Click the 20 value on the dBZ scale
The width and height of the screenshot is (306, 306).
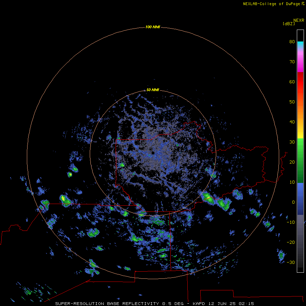coord(292,162)
